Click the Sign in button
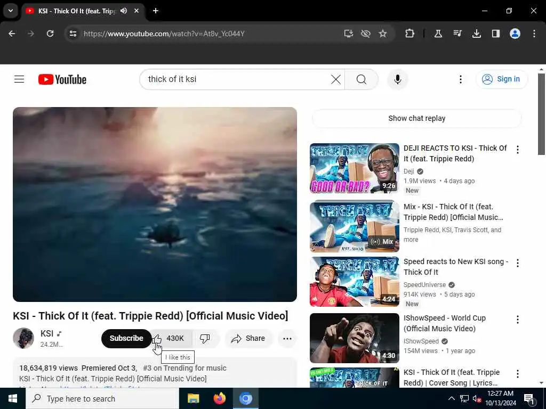The width and height of the screenshot is (546, 409). click(x=502, y=79)
